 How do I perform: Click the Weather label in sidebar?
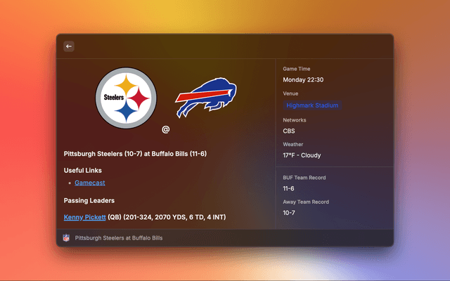293,144
